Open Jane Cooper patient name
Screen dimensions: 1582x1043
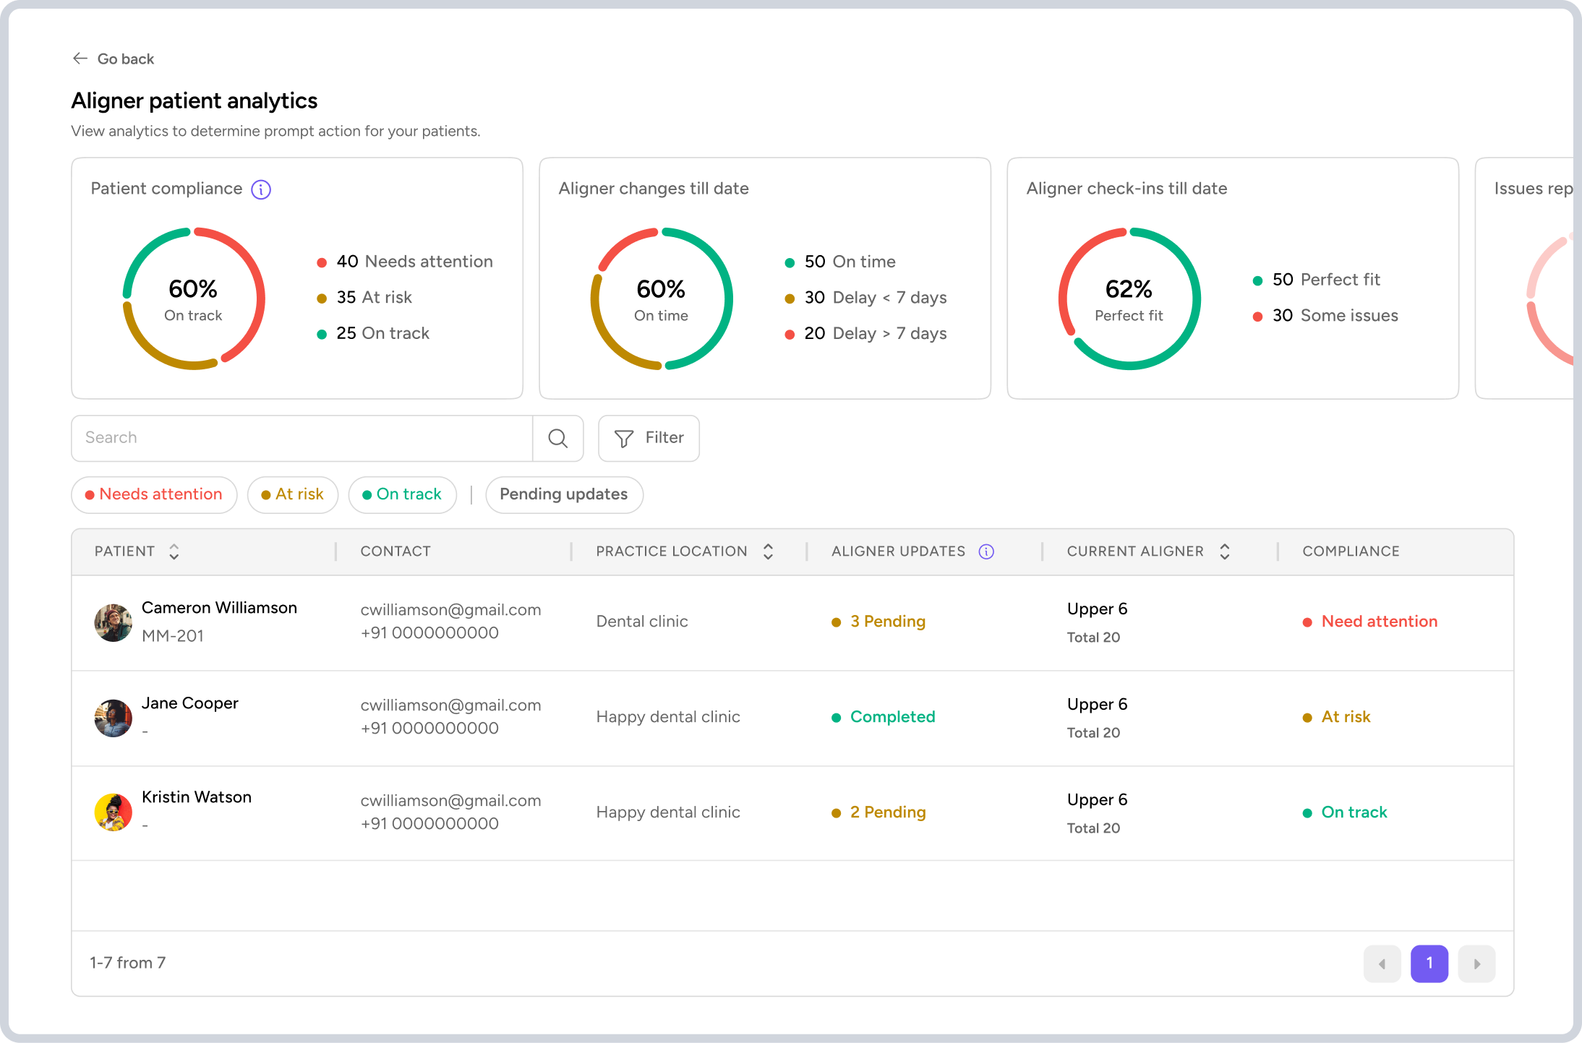pos(190,703)
